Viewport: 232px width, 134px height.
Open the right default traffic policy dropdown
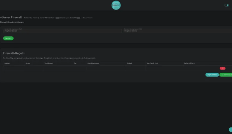click(x=177, y=30)
